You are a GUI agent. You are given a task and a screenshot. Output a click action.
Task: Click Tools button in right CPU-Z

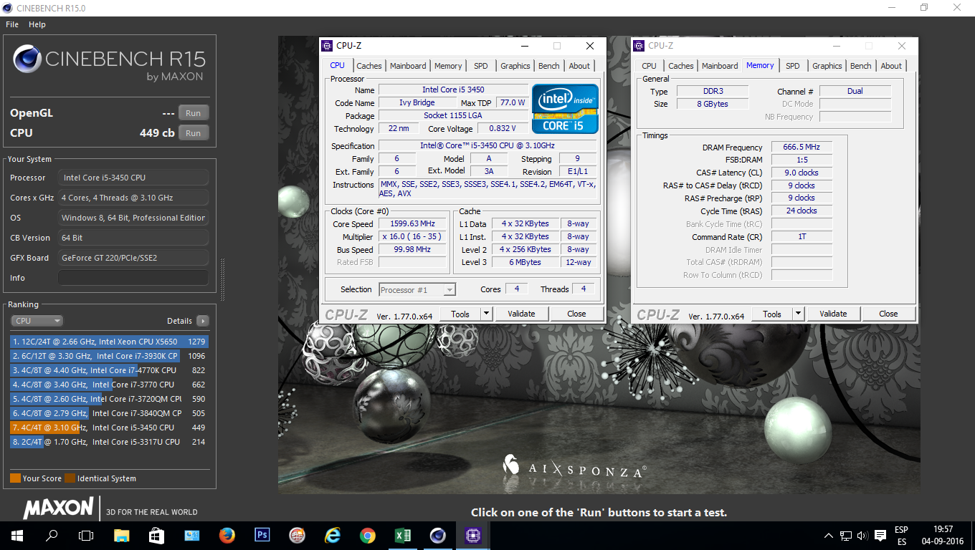[772, 314]
